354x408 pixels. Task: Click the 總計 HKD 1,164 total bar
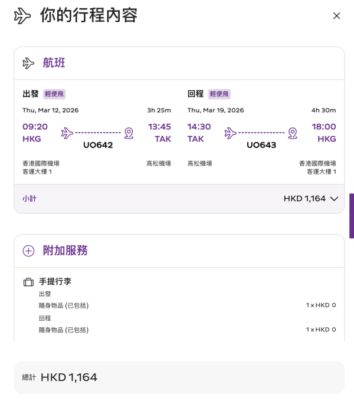coord(179,377)
